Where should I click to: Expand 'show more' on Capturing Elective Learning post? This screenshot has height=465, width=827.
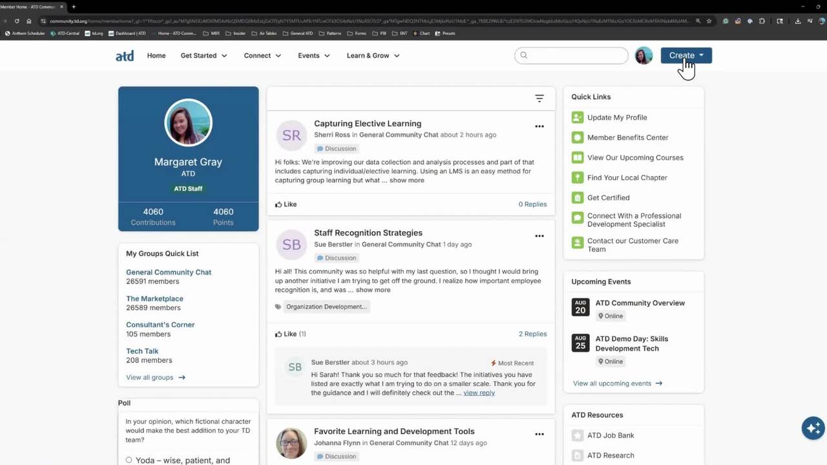407,180
